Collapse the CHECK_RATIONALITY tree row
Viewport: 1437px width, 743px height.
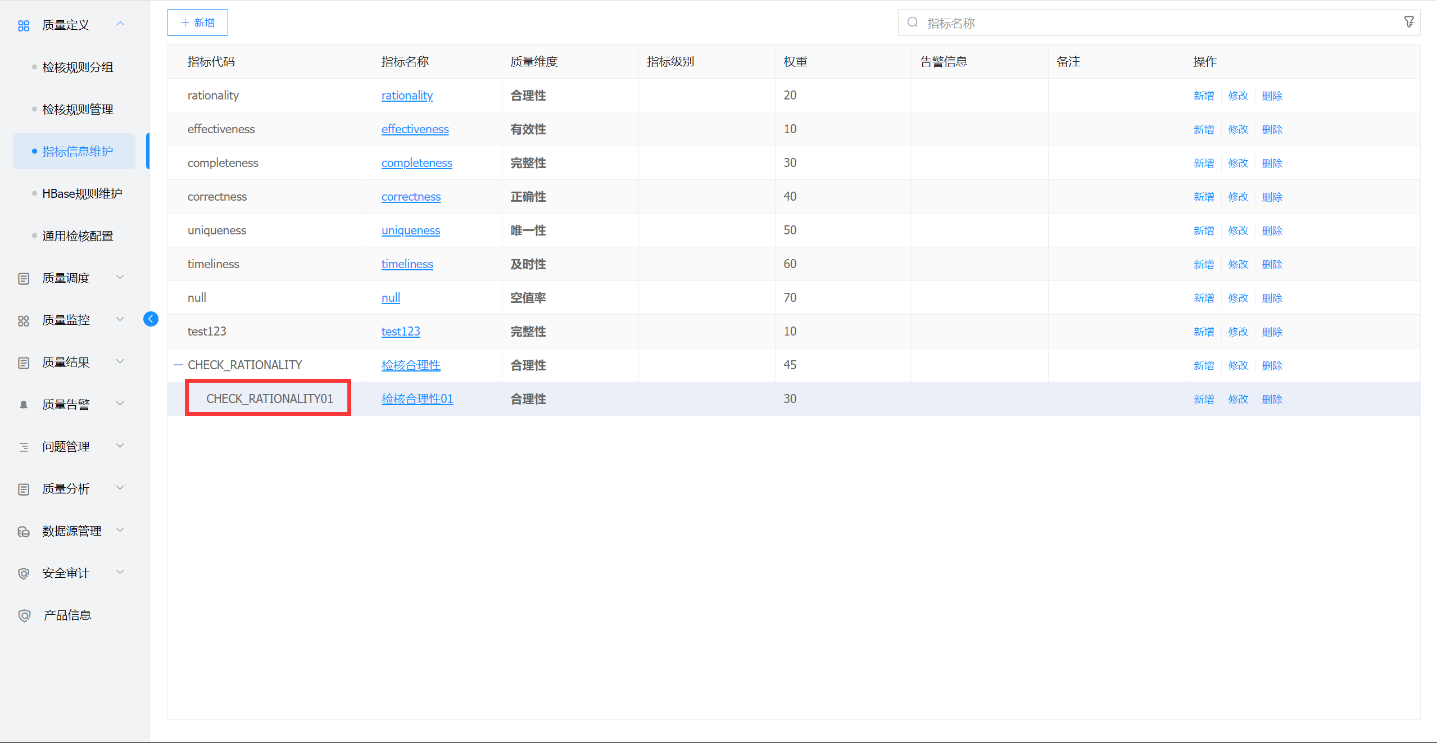click(x=178, y=365)
